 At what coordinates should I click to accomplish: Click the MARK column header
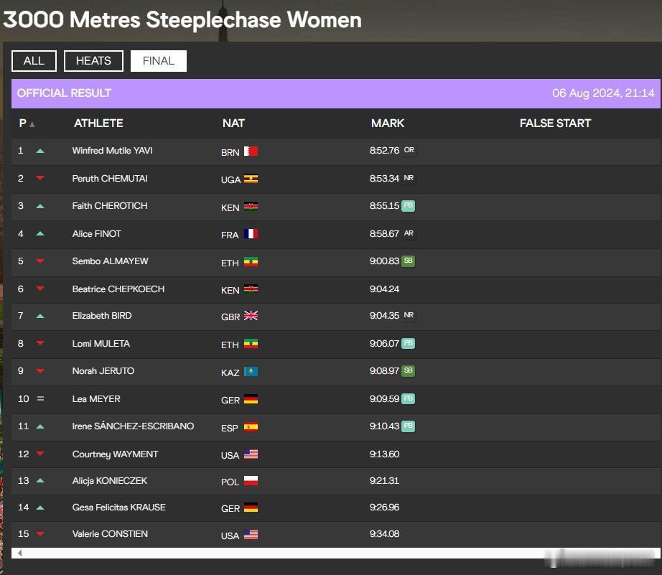pyautogui.click(x=388, y=123)
